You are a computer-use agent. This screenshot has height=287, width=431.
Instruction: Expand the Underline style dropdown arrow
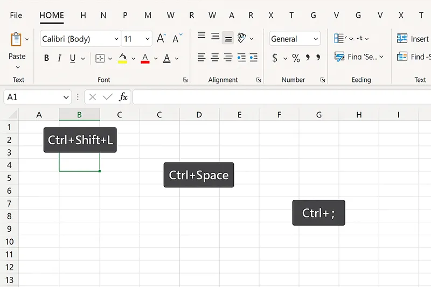[x=83, y=59]
